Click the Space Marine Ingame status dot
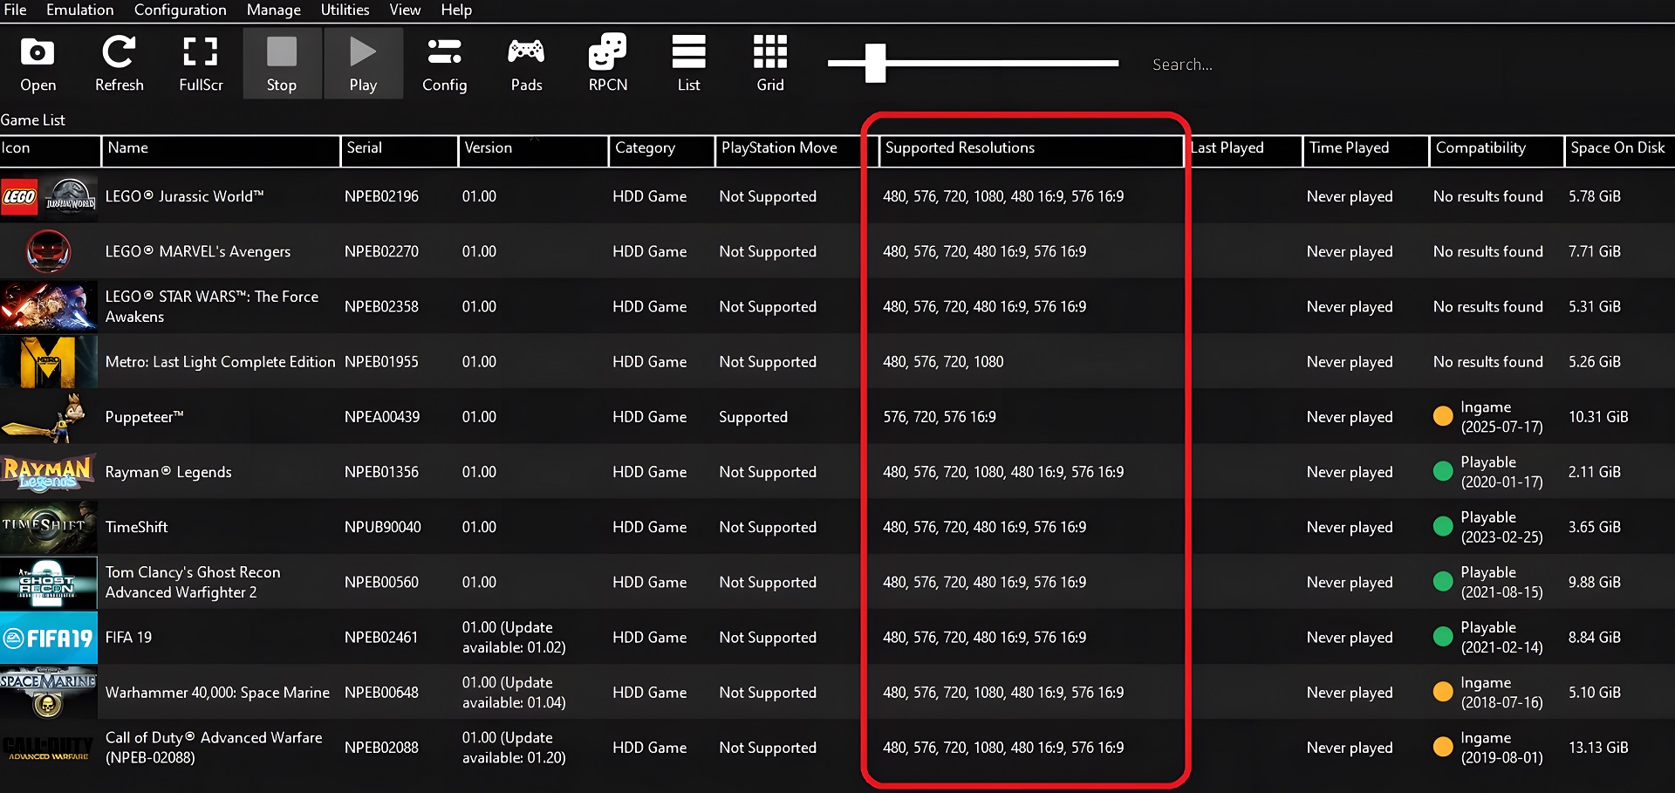The width and height of the screenshot is (1675, 793). click(1443, 692)
